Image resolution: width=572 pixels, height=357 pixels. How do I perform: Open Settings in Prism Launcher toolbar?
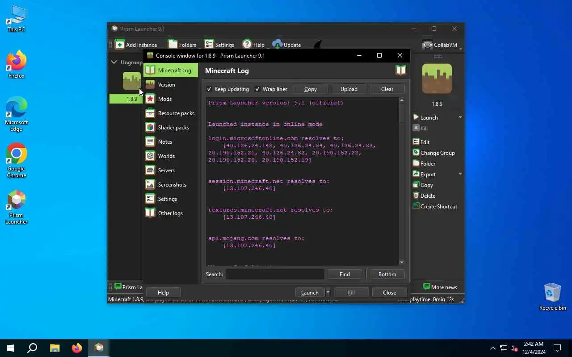[x=219, y=44]
